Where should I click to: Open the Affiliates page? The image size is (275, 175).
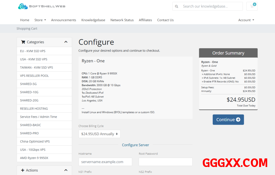[145, 20]
